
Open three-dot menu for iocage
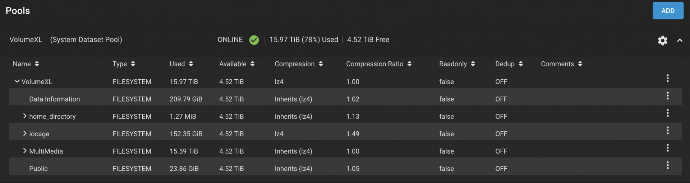(x=667, y=131)
